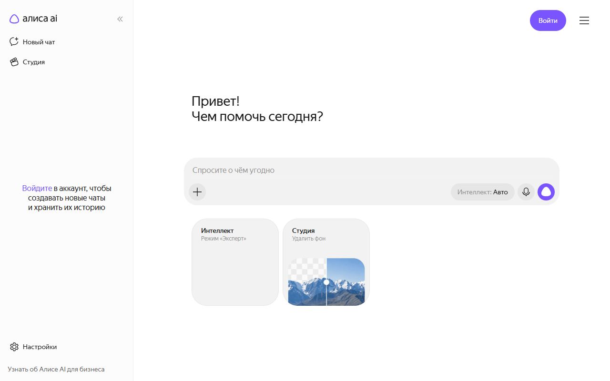Follow the Войдите link in sidebar

click(x=37, y=188)
